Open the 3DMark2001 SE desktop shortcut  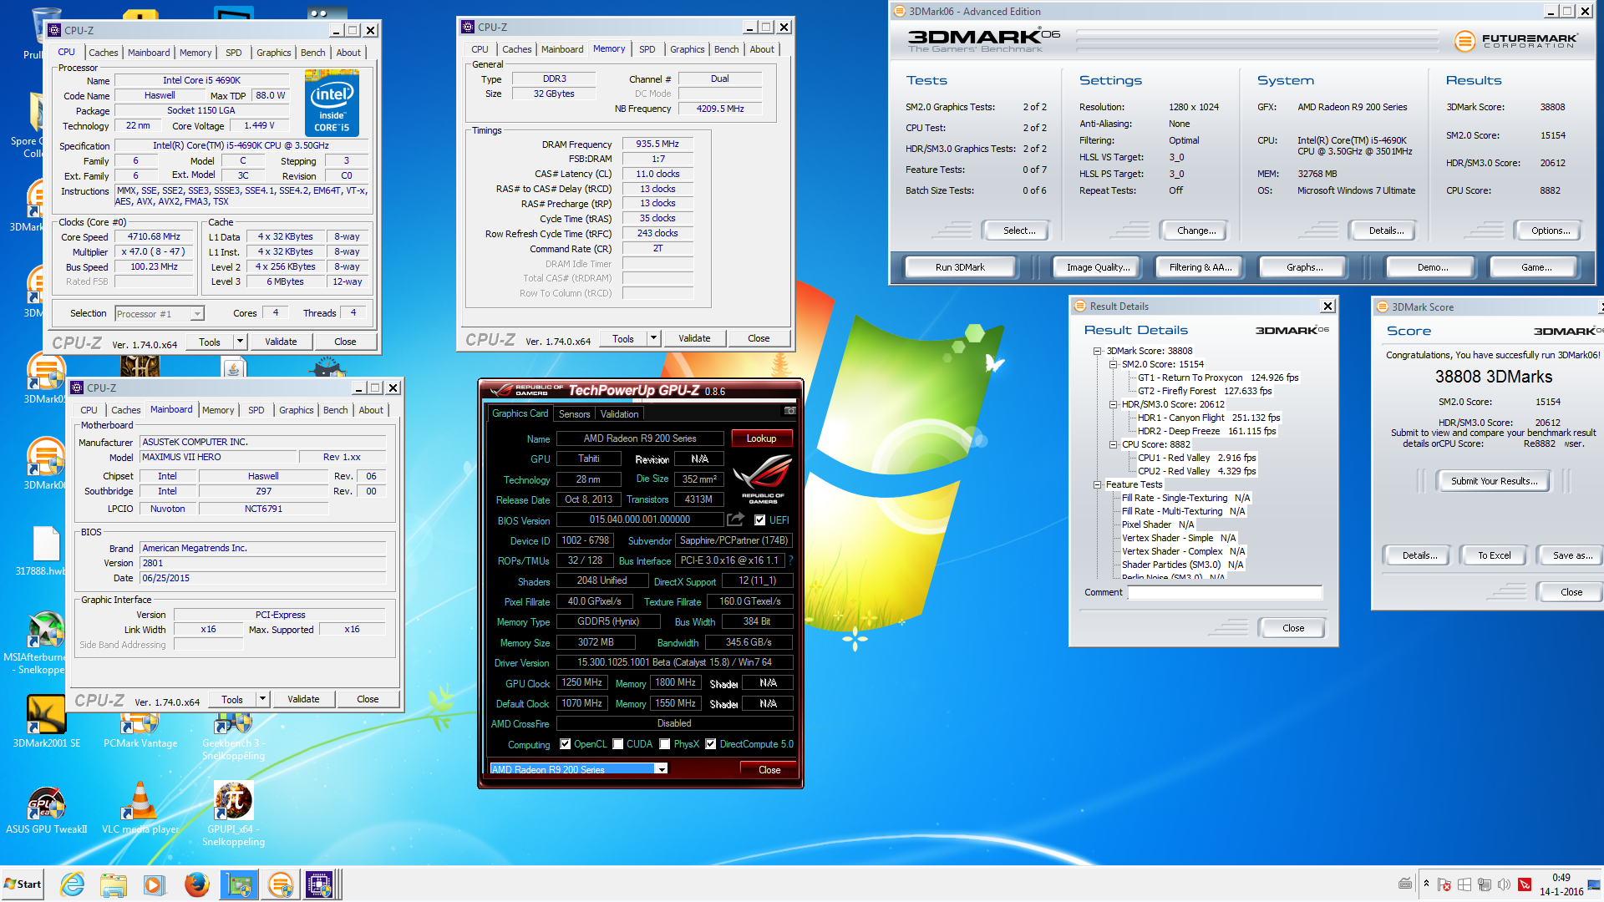(x=46, y=723)
